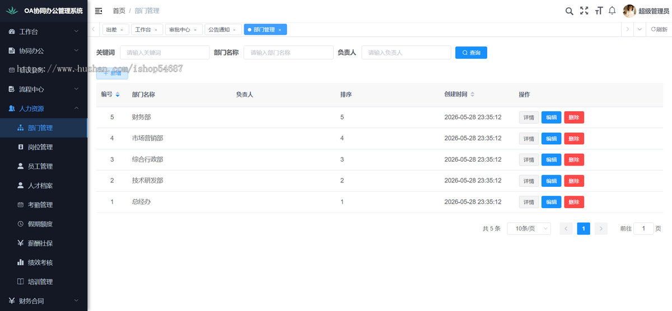Enter fullscreen with the expand icon
The image size is (672, 311).
click(x=584, y=11)
